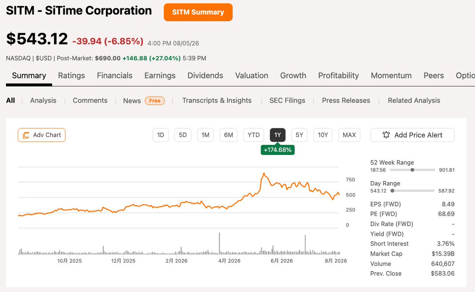Screen dimensions: 475x292
Task: Click the Short Interest value 3.76%
Action: pos(446,244)
